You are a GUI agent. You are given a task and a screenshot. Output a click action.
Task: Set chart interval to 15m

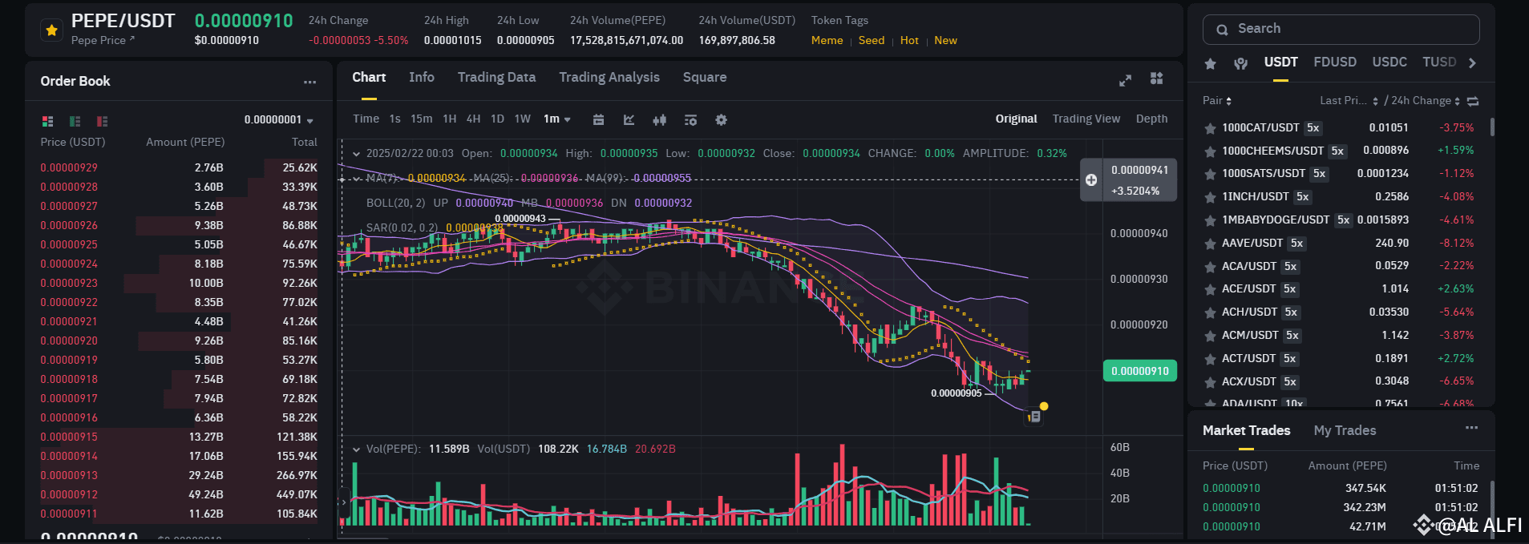point(422,119)
